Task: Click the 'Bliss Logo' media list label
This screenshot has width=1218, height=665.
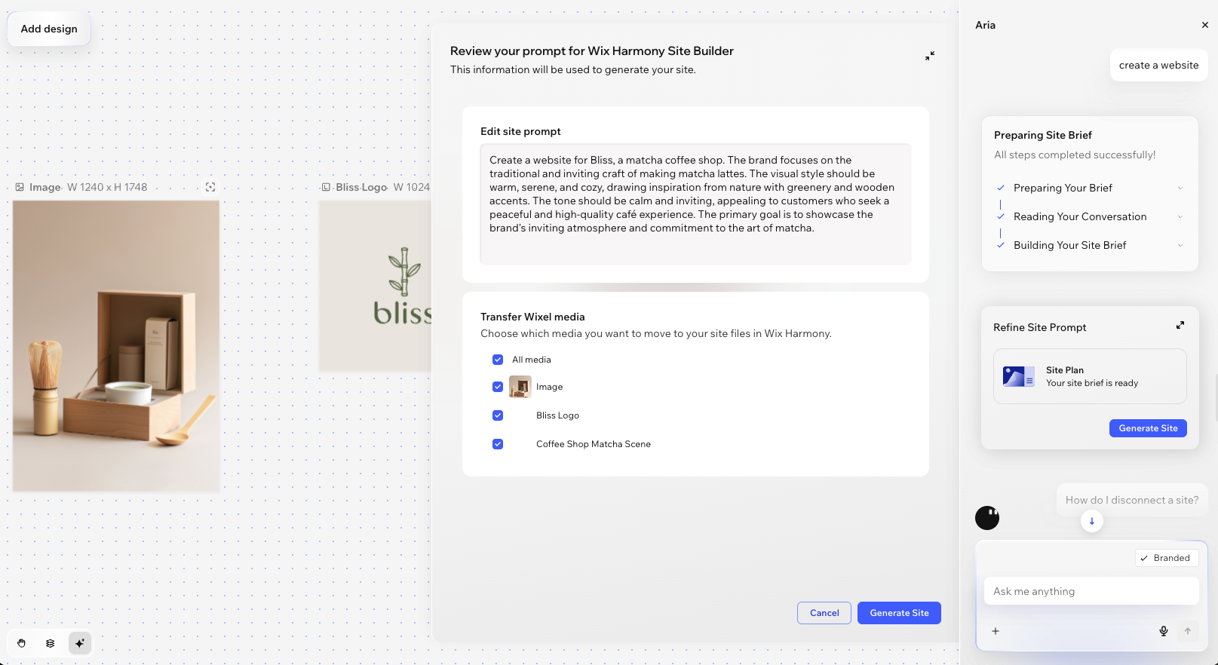Action: coord(557,415)
